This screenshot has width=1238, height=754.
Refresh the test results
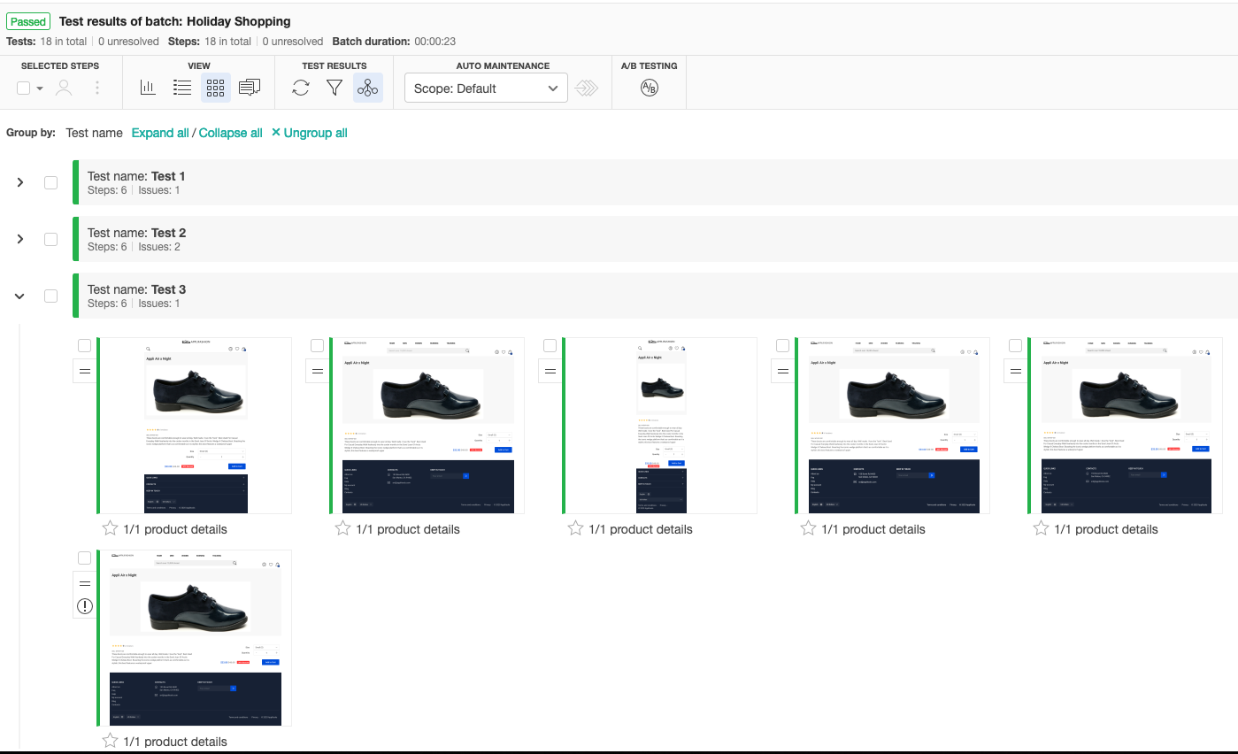301,88
